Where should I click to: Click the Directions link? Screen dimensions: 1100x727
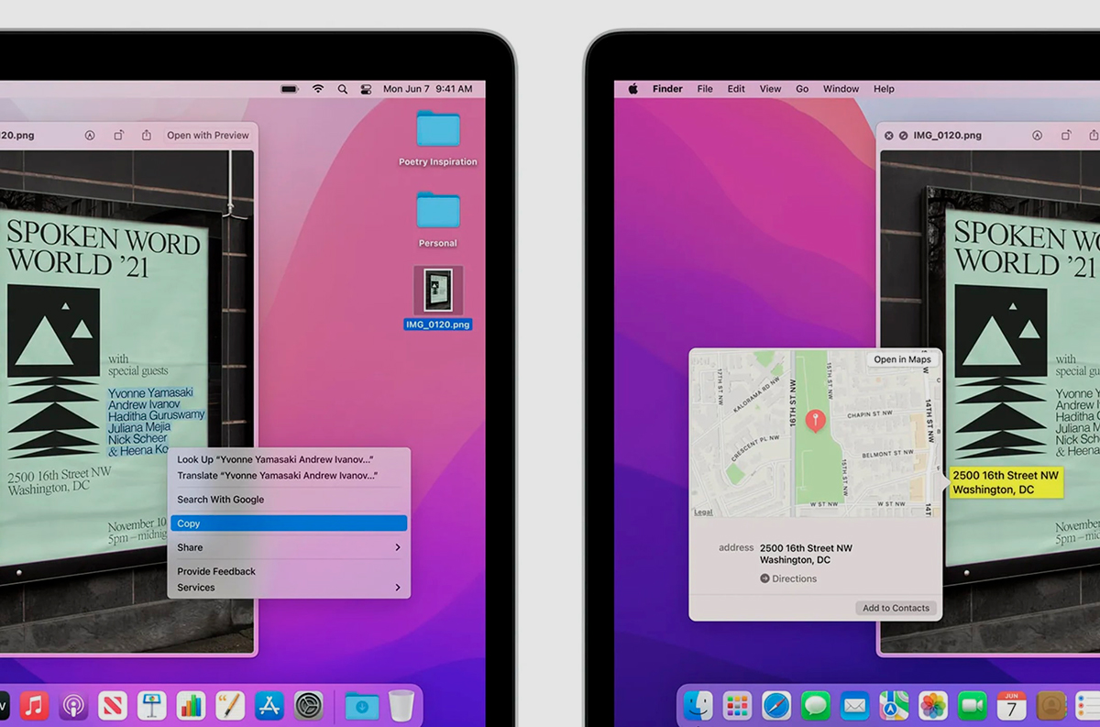pos(788,578)
